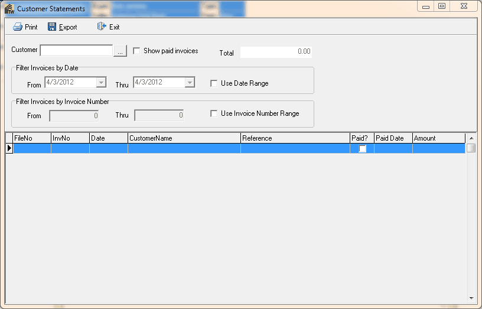Image resolution: width=482 pixels, height=309 pixels.
Task: Maximize the Customer Statements window
Action: click(441, 6)
